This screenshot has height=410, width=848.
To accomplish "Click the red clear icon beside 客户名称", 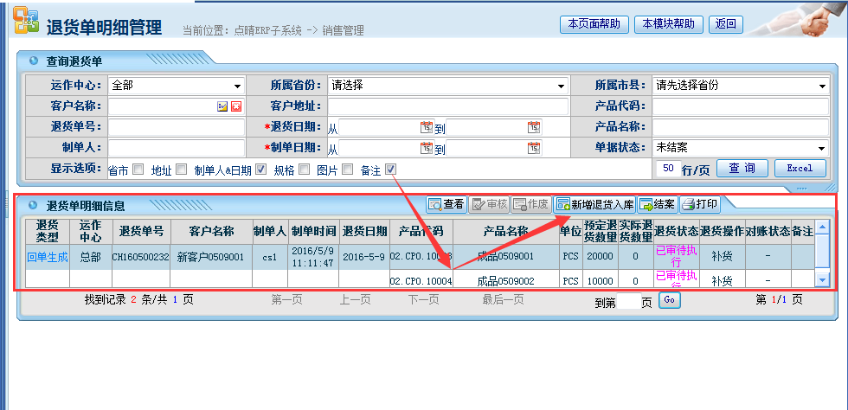I will pos(235,106).
